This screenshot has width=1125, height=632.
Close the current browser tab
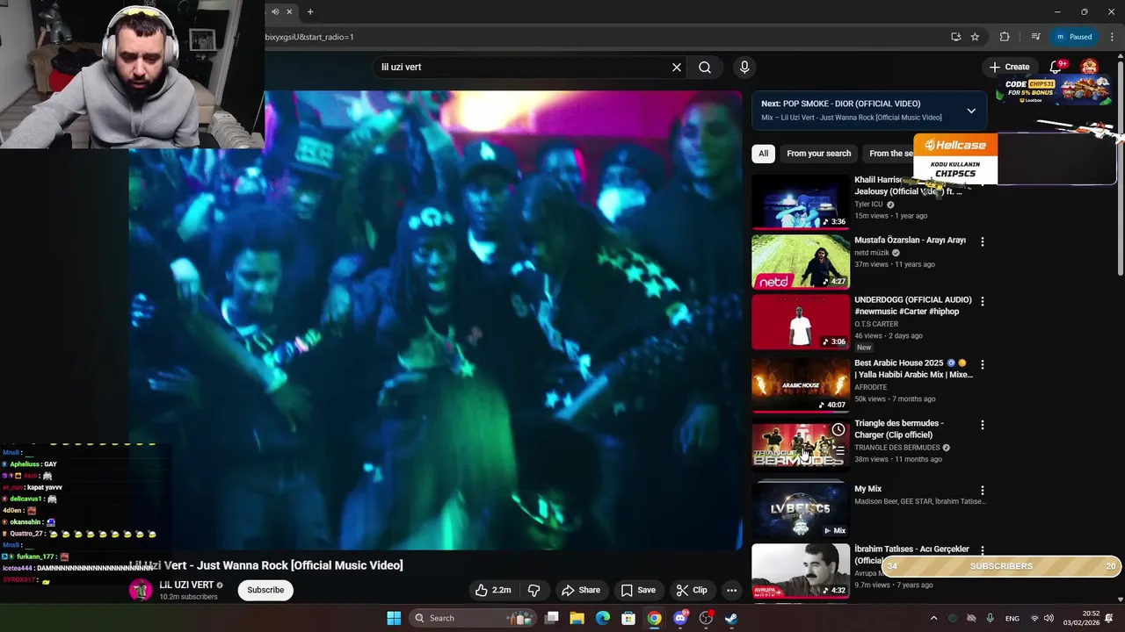coord(289,11)
